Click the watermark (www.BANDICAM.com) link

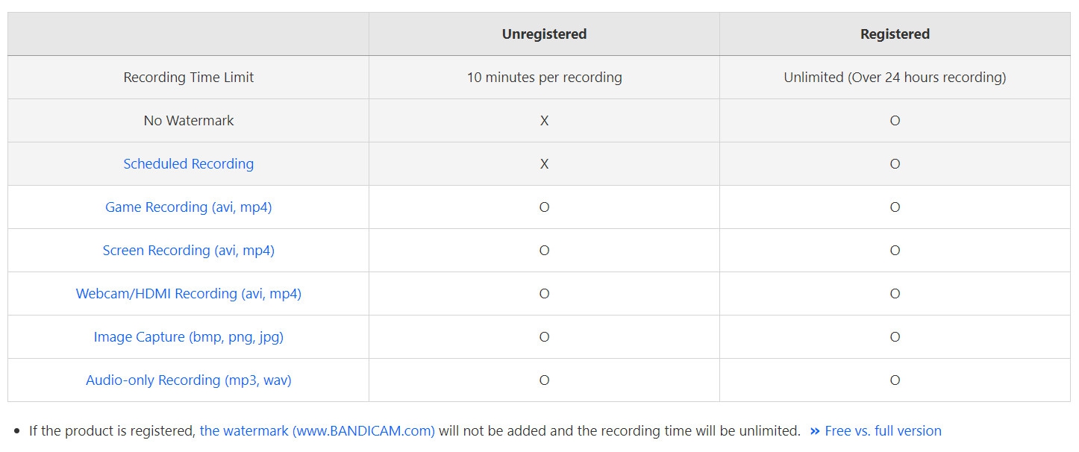(x=317, y=431)
